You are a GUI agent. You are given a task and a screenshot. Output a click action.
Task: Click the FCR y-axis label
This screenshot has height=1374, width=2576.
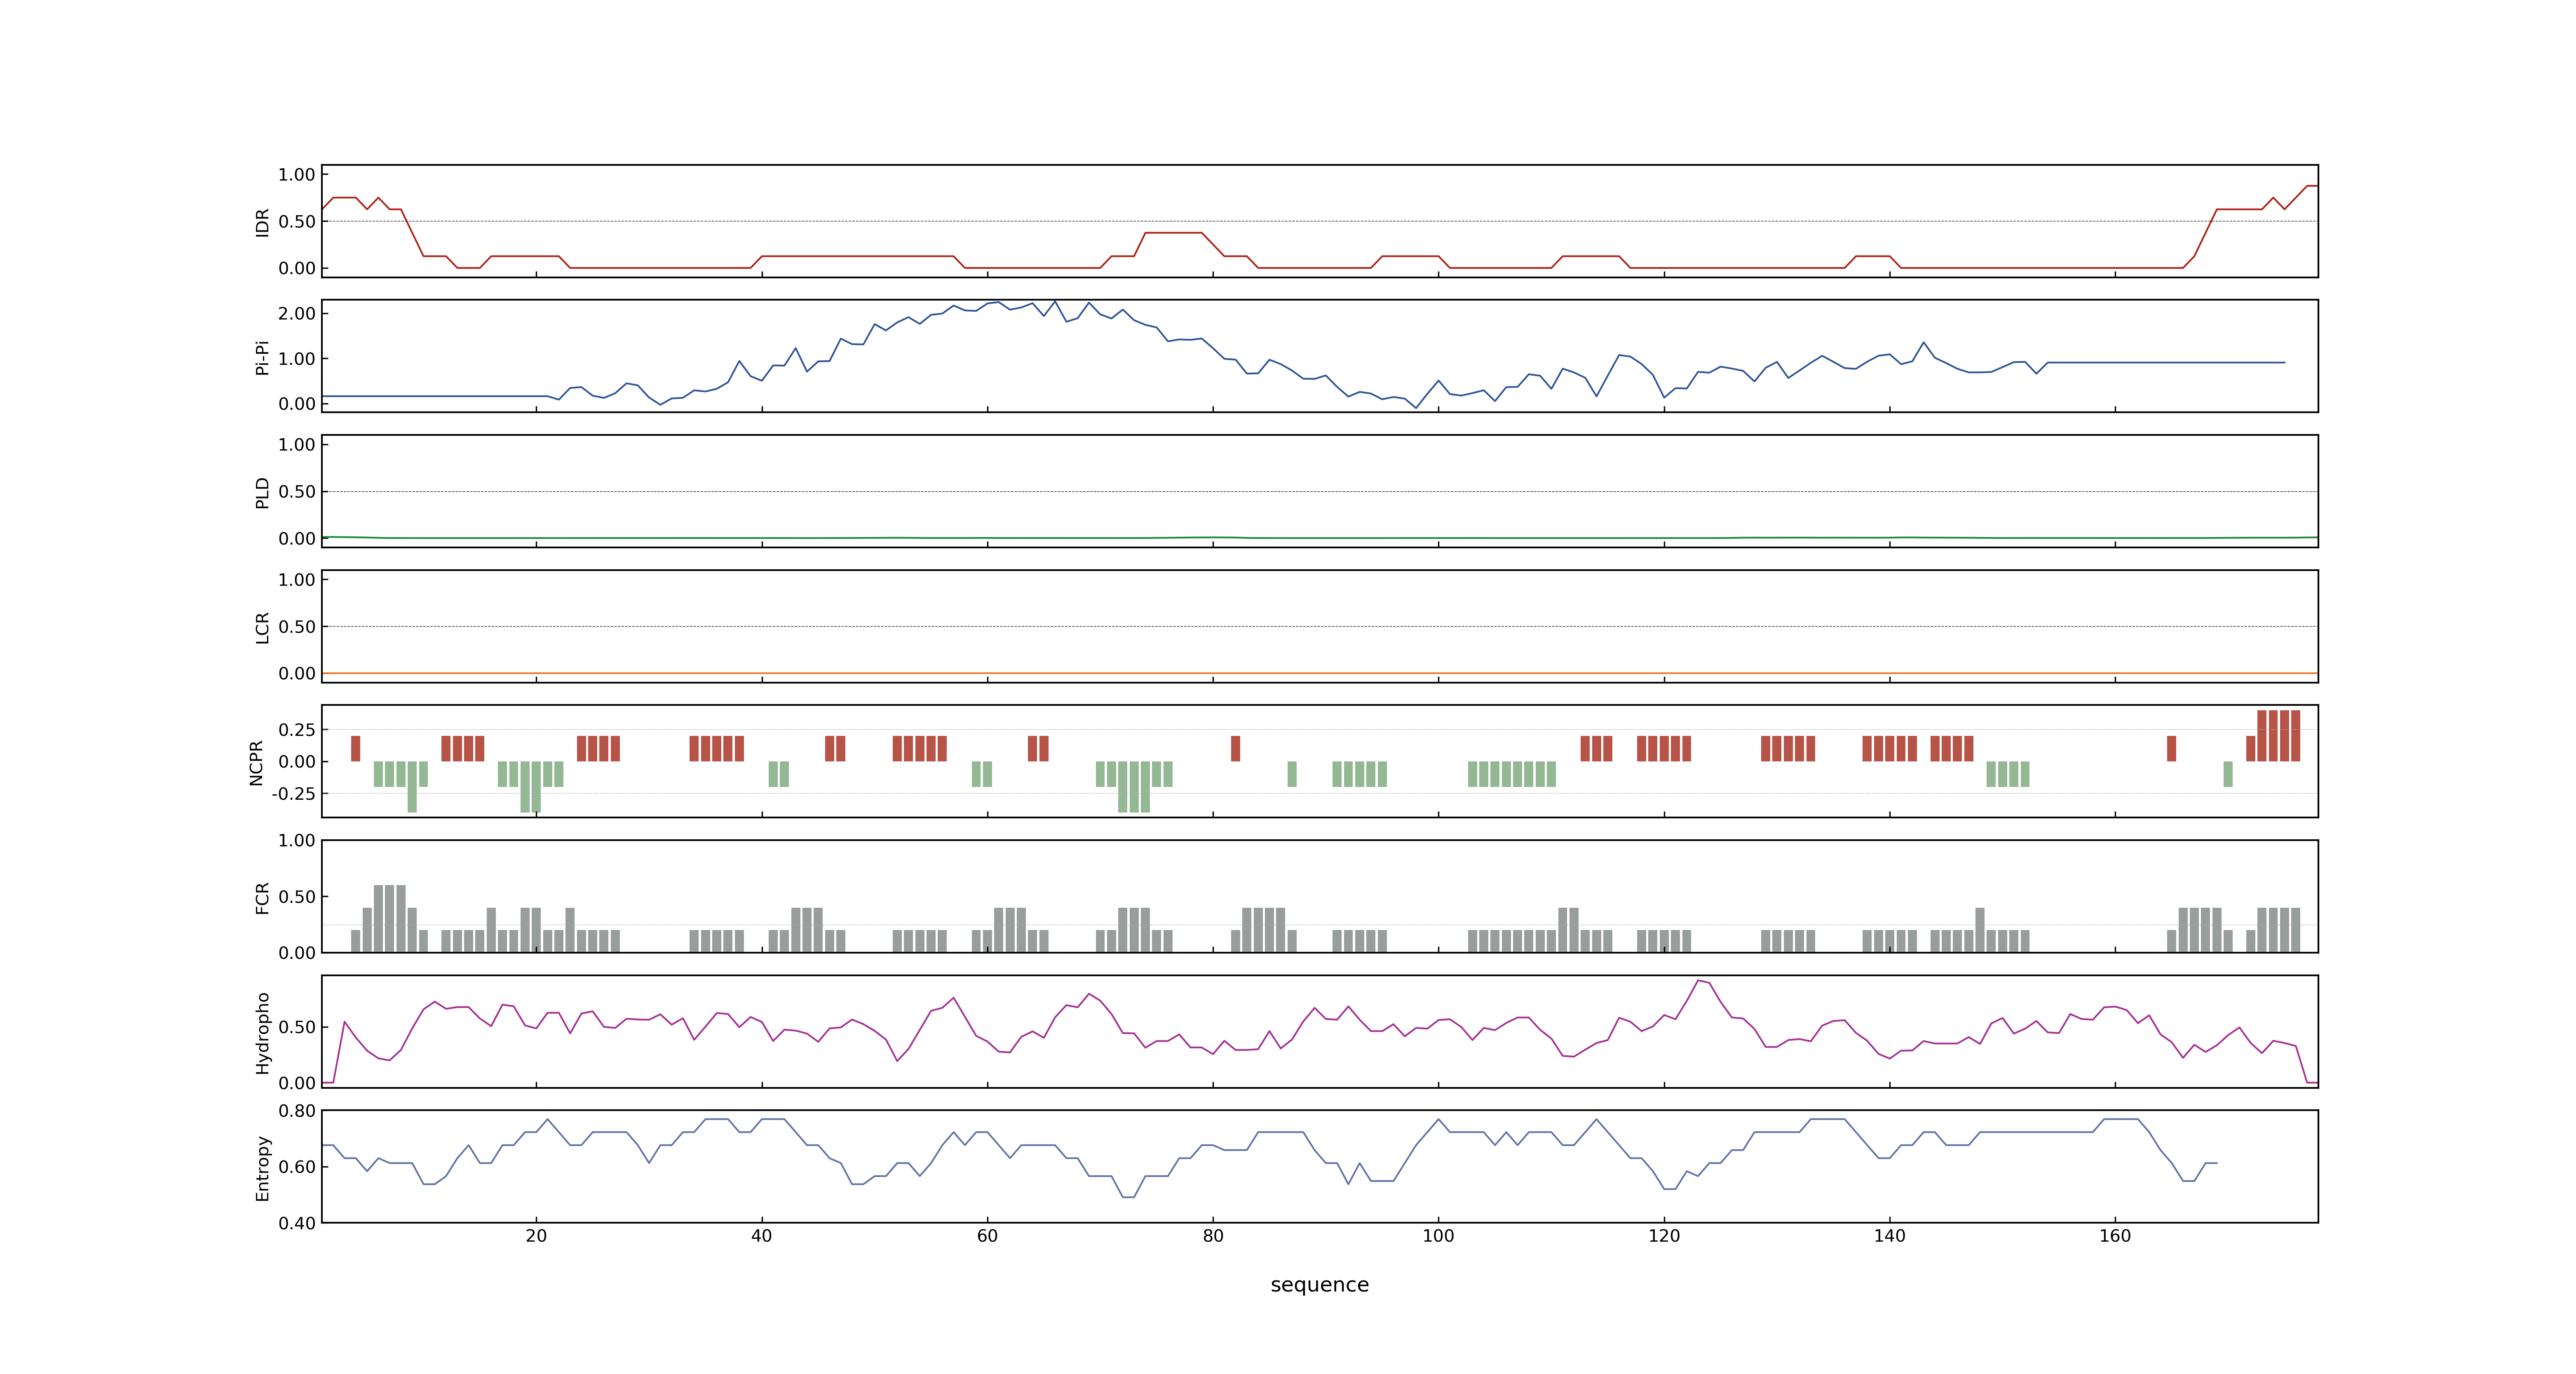point(262,897)
